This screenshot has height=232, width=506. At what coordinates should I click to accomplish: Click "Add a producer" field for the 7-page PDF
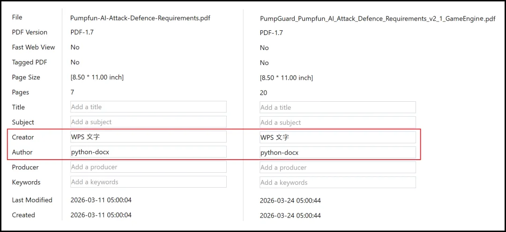click(149, 167)
